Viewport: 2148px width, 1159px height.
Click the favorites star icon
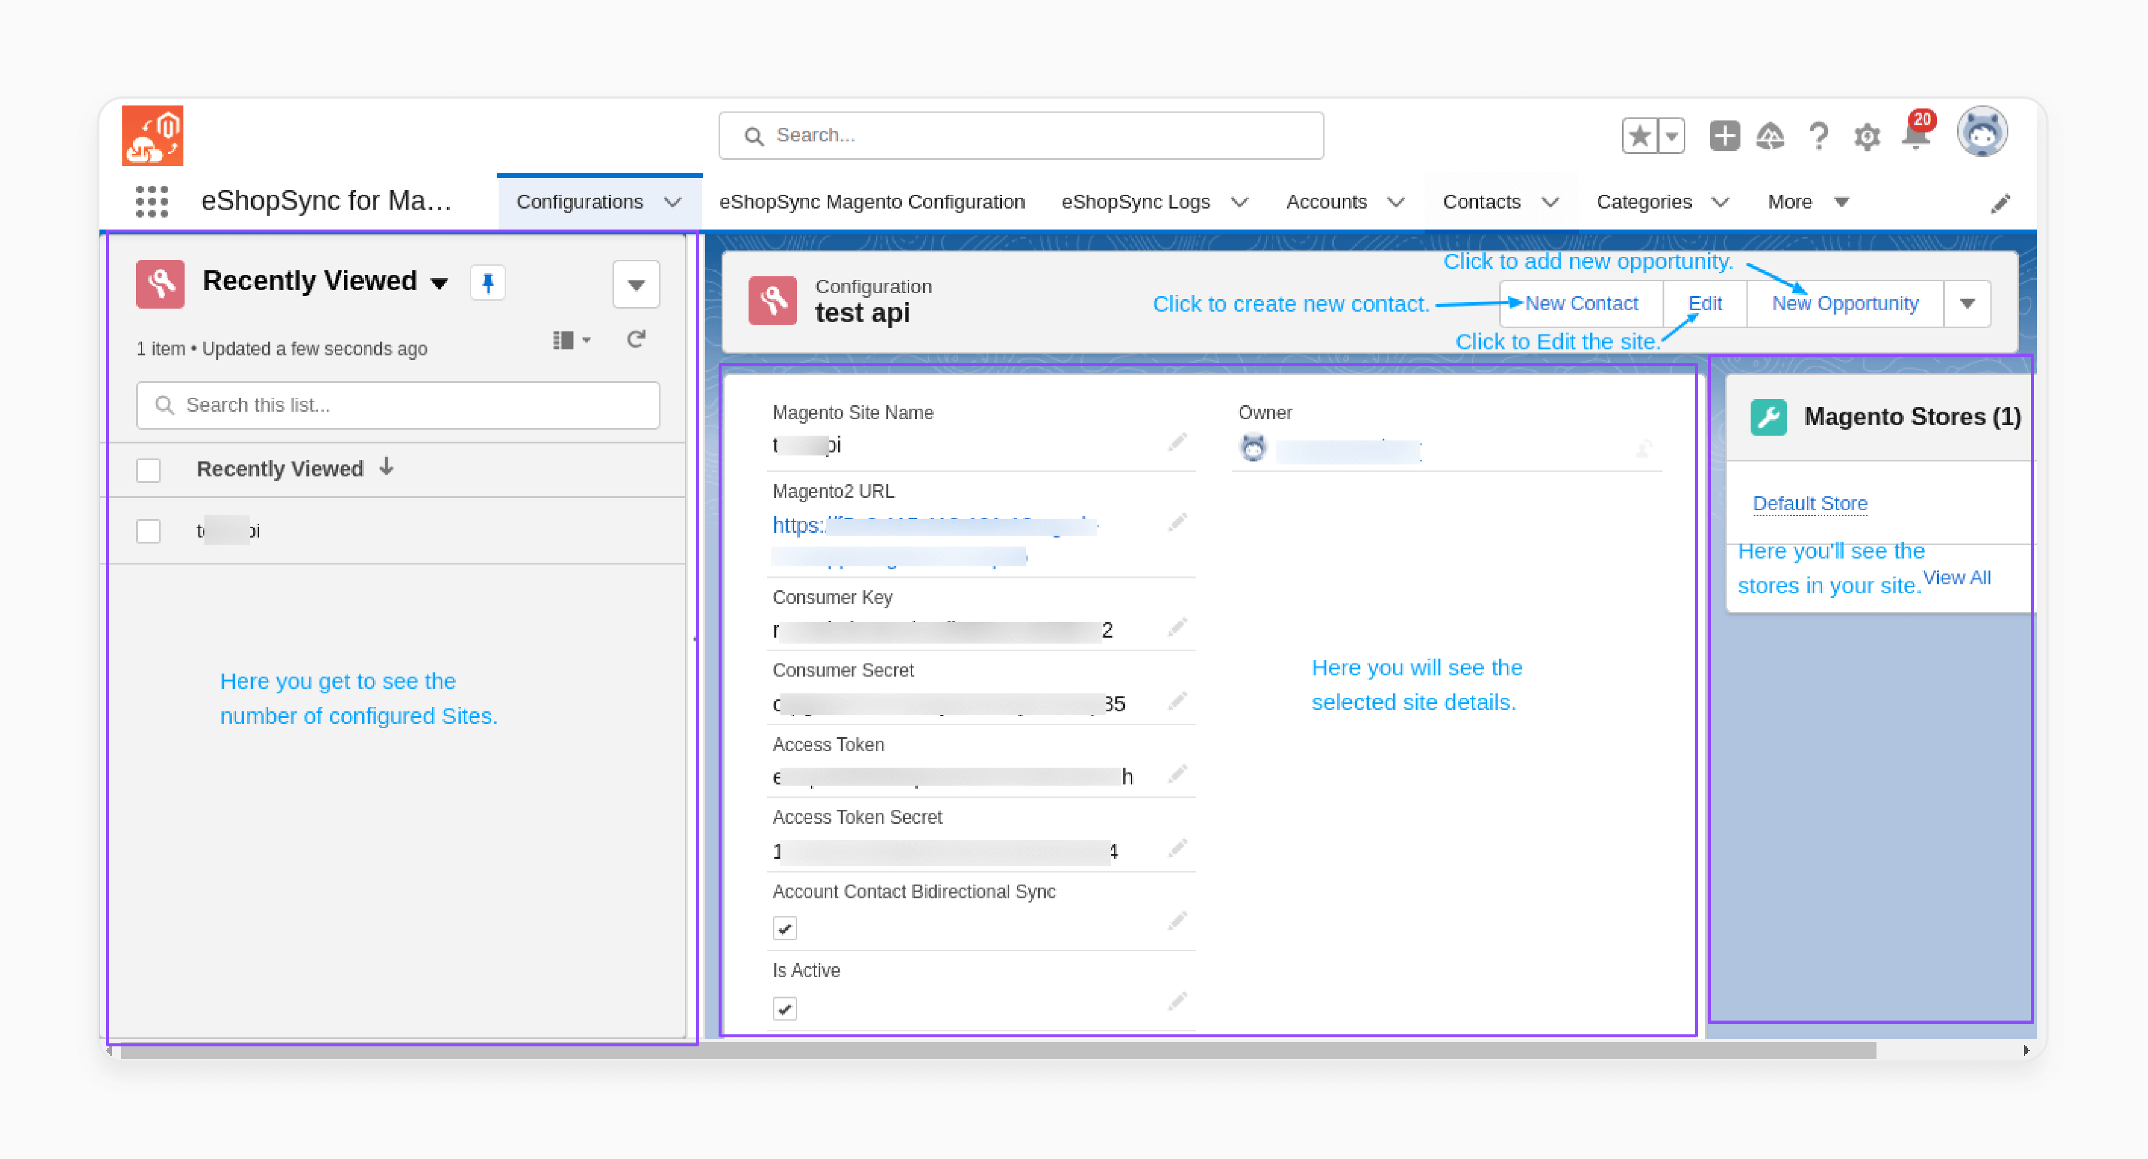tap(1639, 136)
